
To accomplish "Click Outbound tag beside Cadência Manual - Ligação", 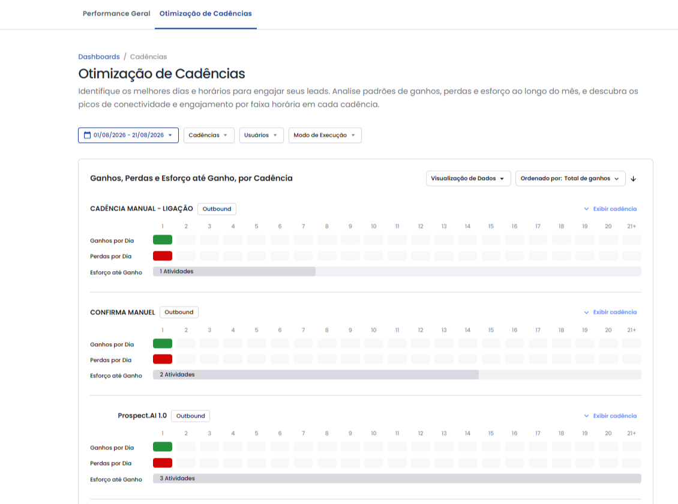I will [x=217, y=209].
